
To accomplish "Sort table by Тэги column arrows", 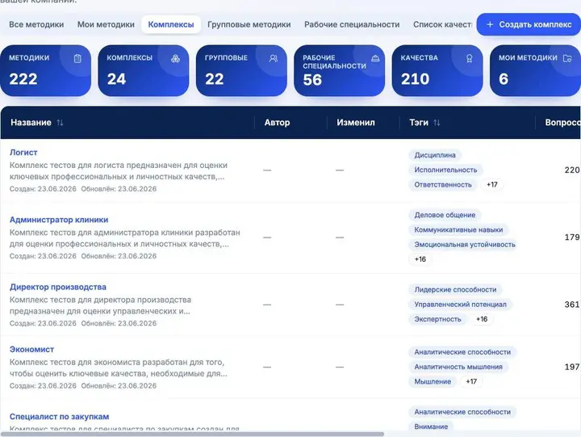I will pyautogui.click(x=437, y=123).
